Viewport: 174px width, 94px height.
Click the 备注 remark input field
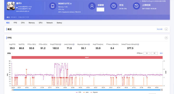pos(20,17)
